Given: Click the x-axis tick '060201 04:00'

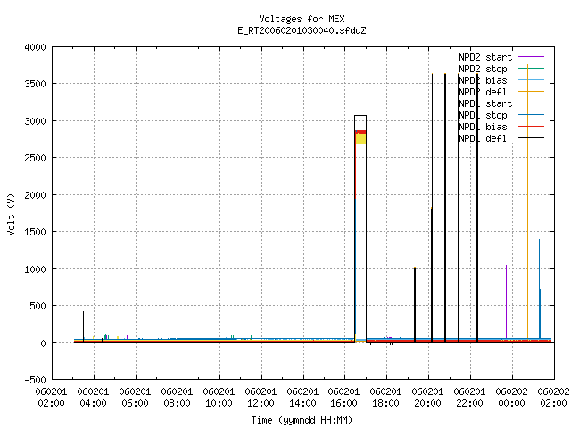Looking at the screenshot, I should pyautogui.click(x=93, y=398).
